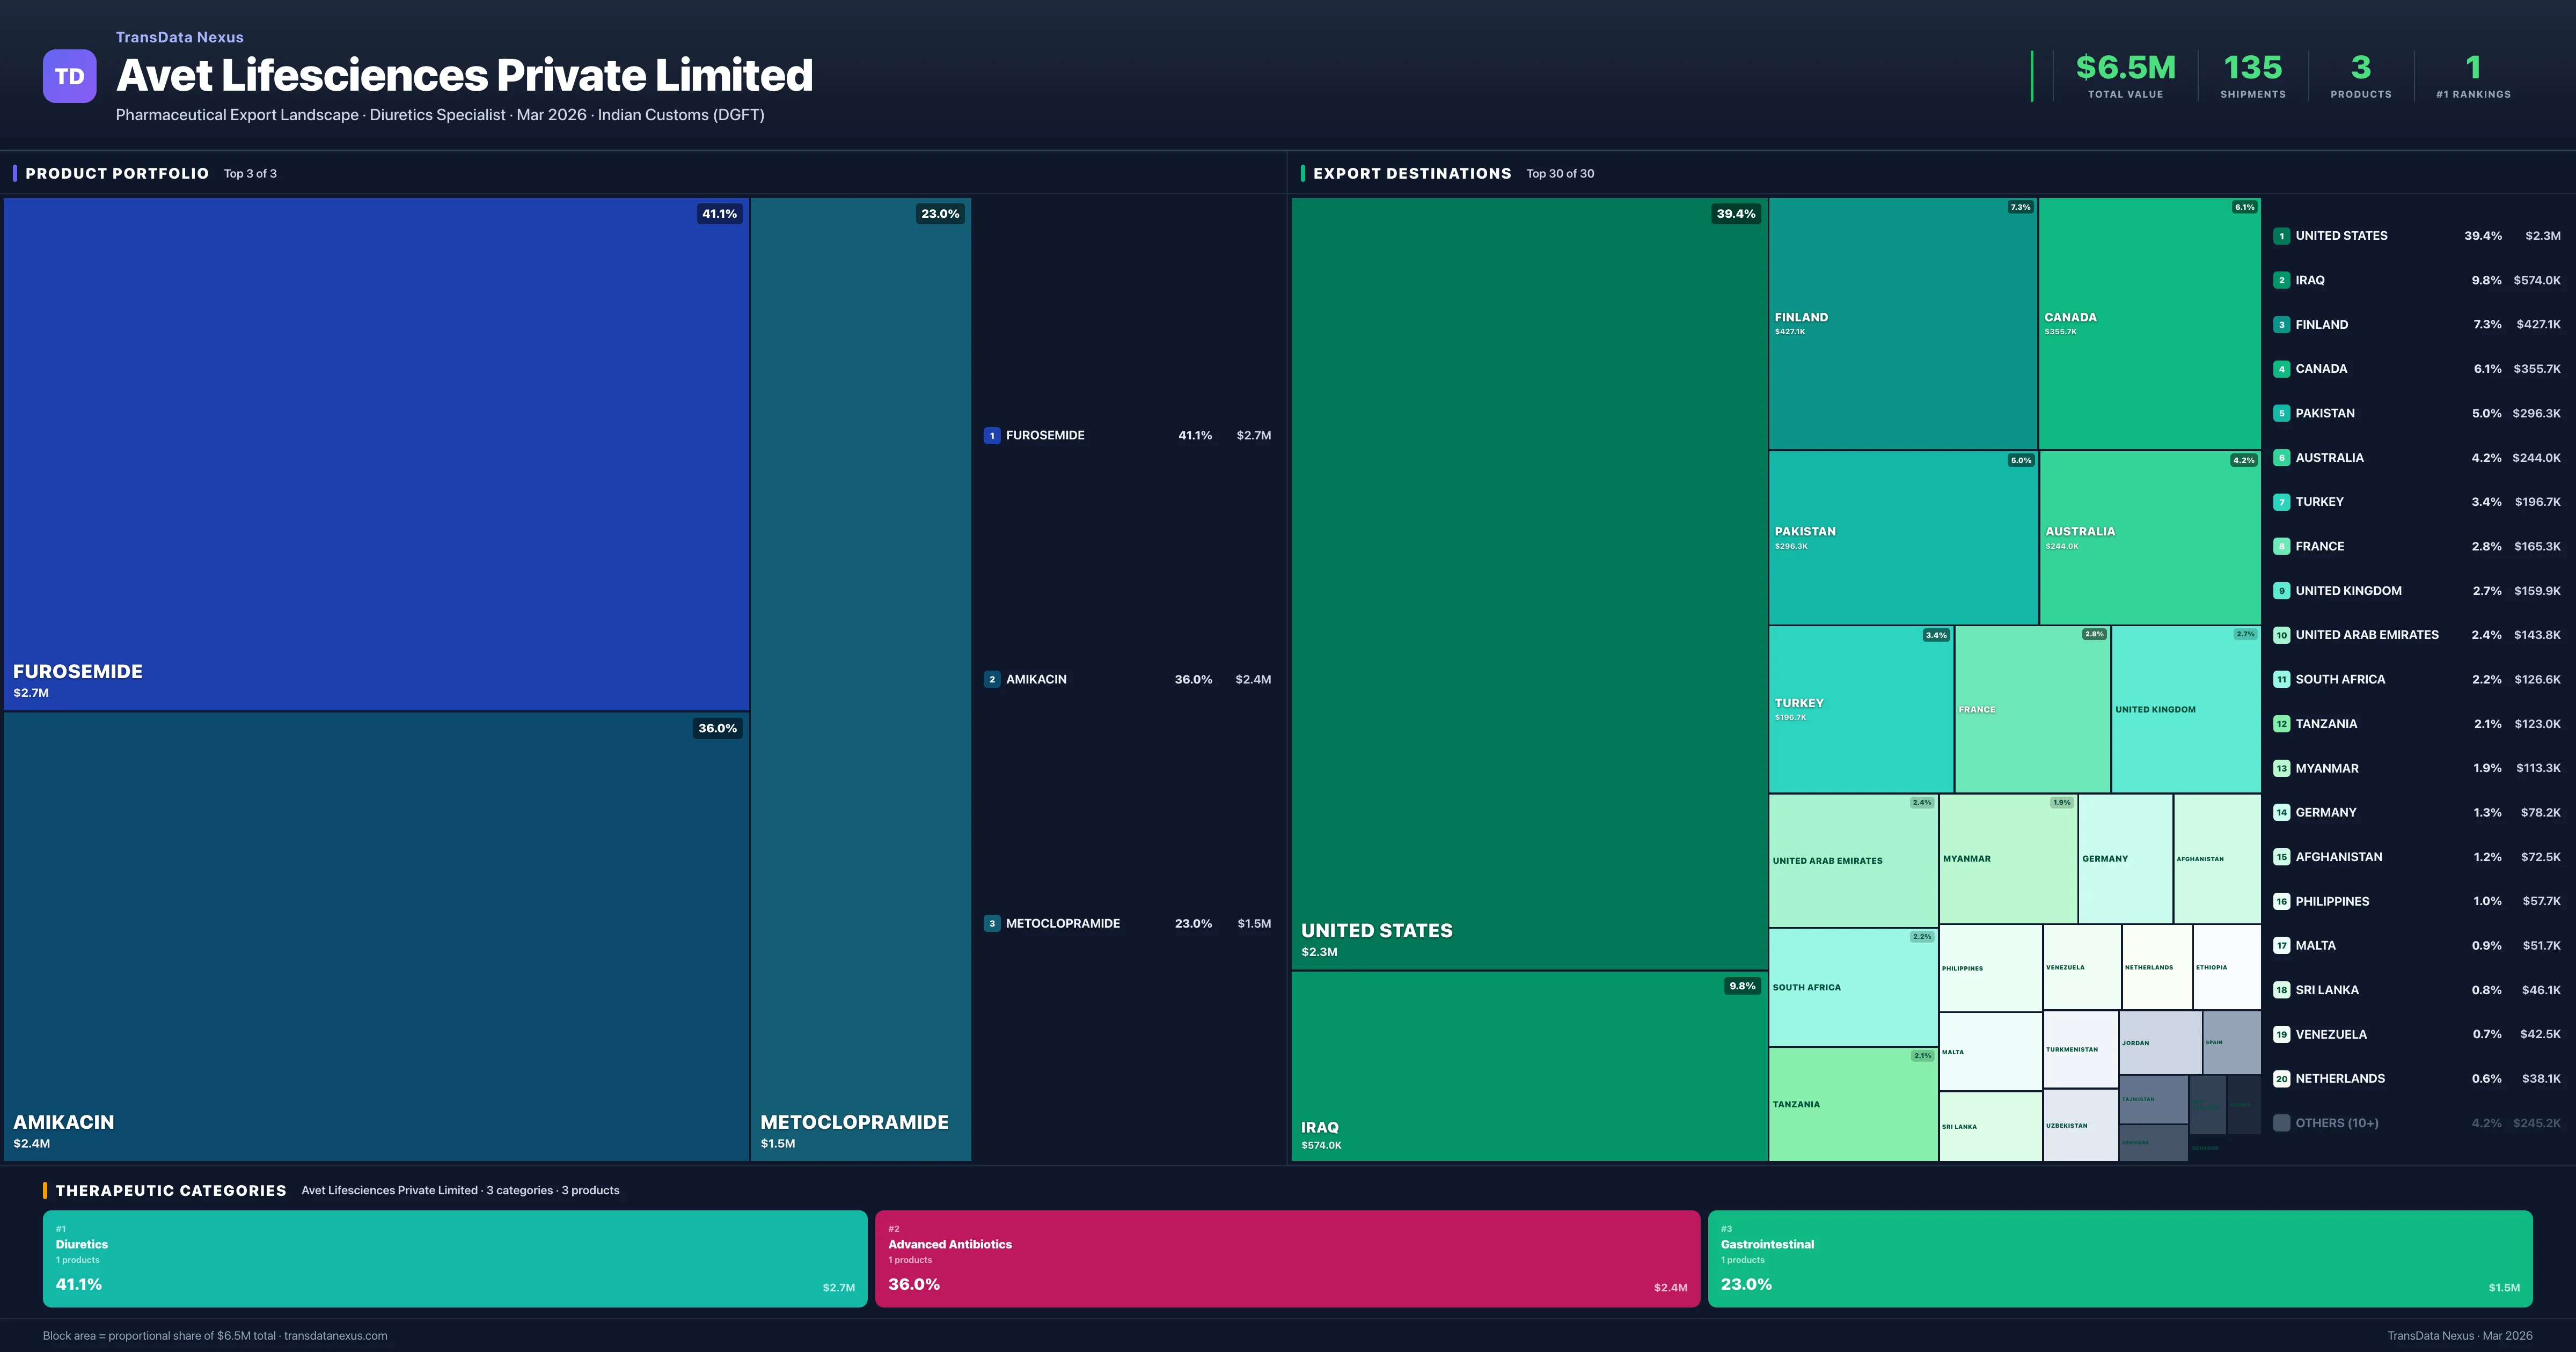The width and height of the screenshot is (2576, 1352).
Task: Click the United States treemap tile
Action: click(x=1528, y=583)
